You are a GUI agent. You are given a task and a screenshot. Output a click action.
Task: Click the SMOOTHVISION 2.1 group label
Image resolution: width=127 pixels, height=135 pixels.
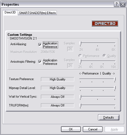[x=23, y=38]
